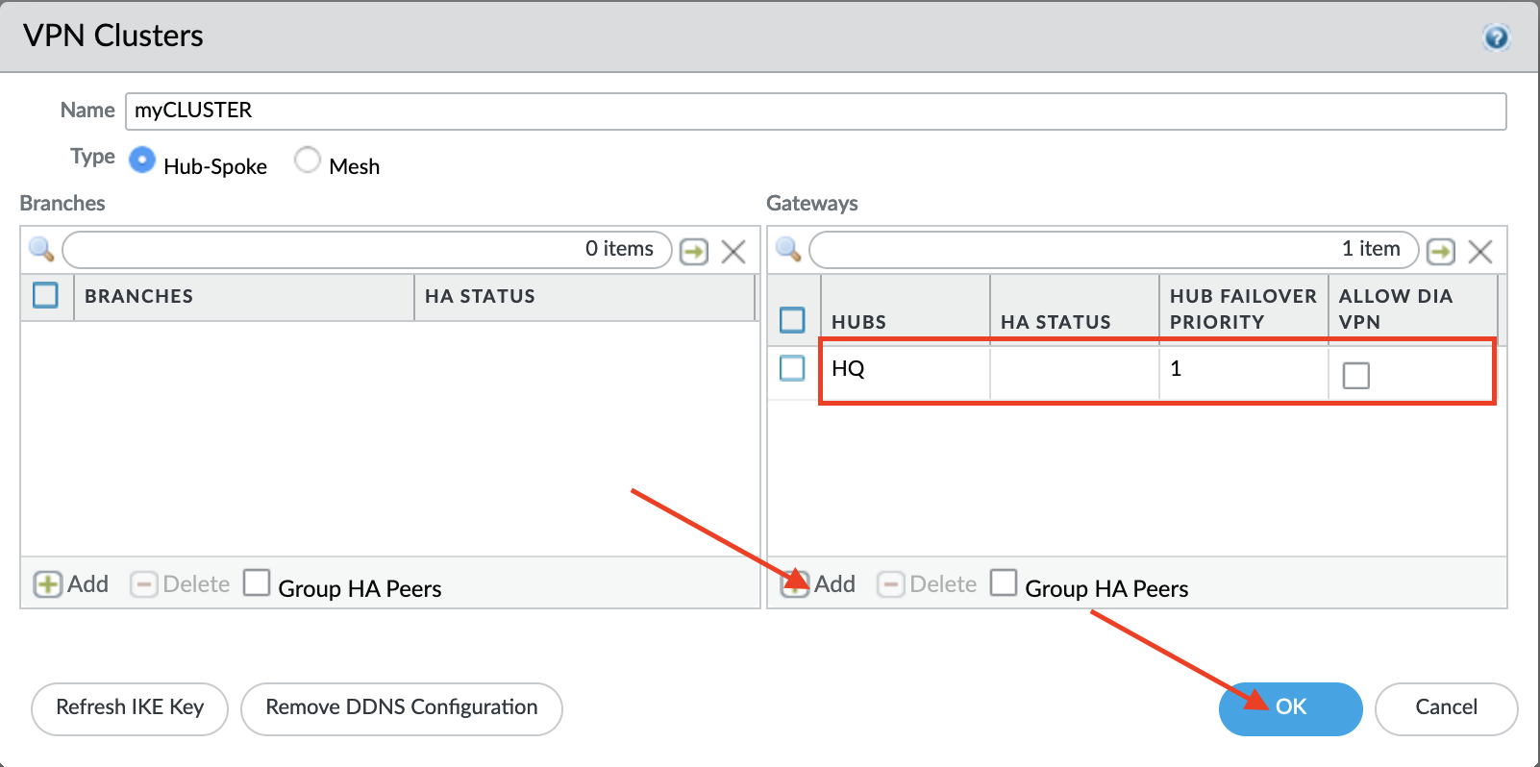This screenshot has height=767, width=1540.
Task: Click OK to save the cluster
Action: click(x=1290, y=708)
